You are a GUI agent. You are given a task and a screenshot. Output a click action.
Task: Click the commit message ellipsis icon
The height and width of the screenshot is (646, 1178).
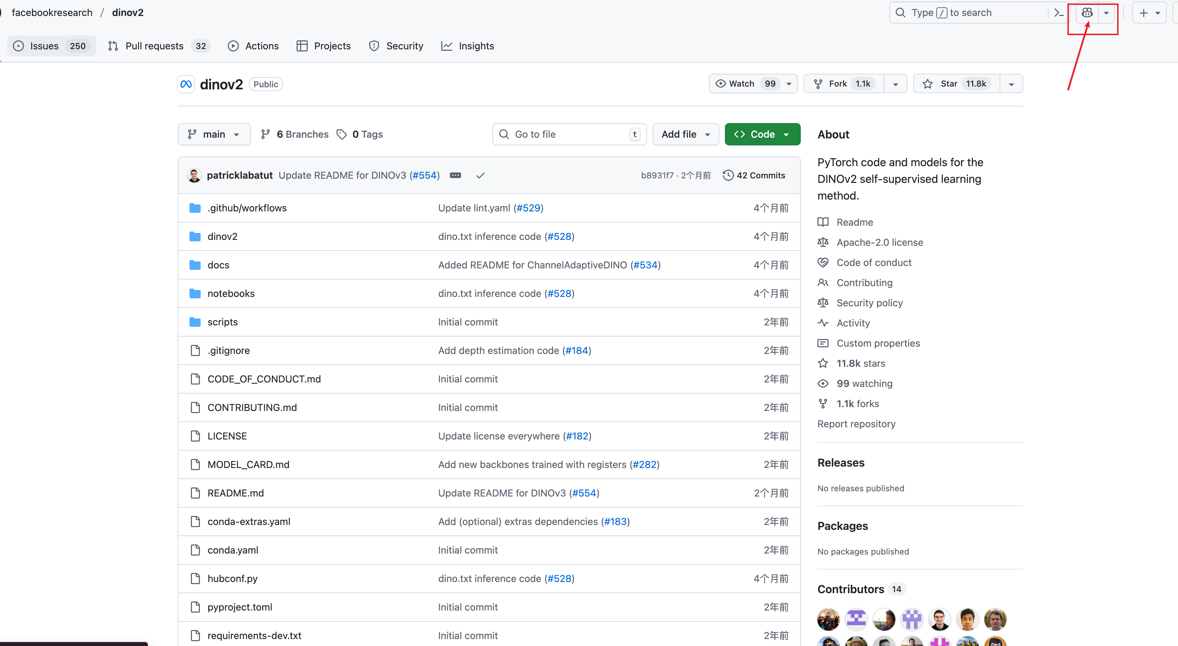455,176
